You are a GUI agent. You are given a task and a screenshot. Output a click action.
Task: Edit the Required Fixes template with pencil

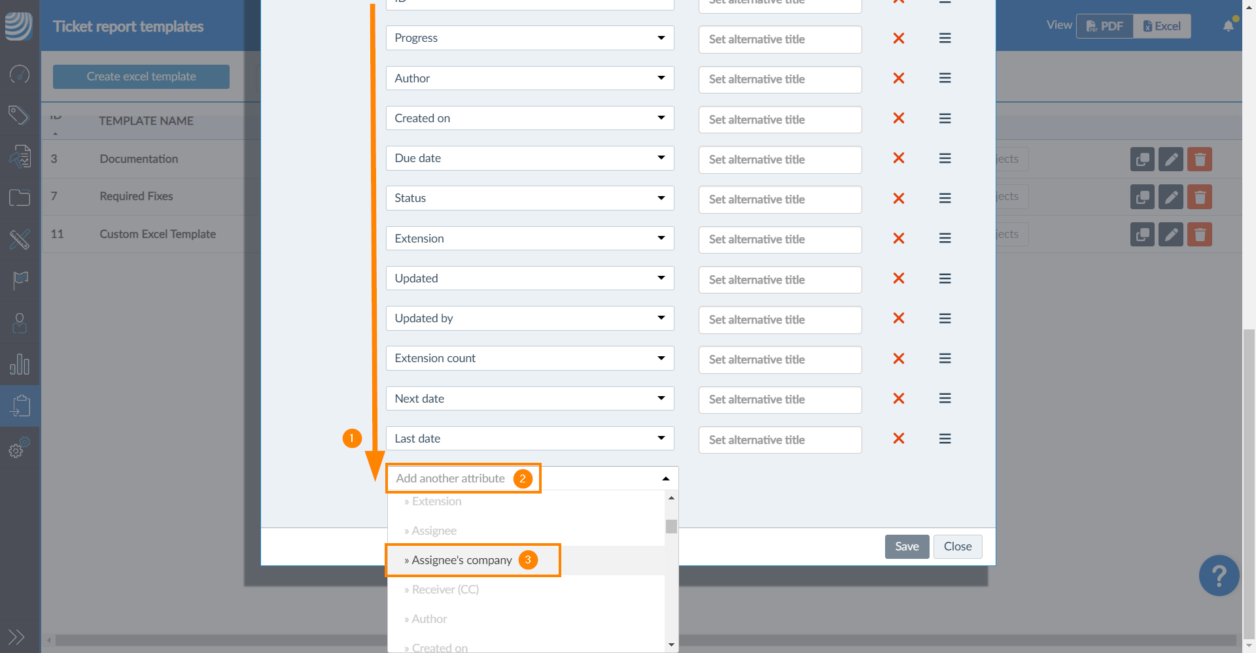point(1170,197)
